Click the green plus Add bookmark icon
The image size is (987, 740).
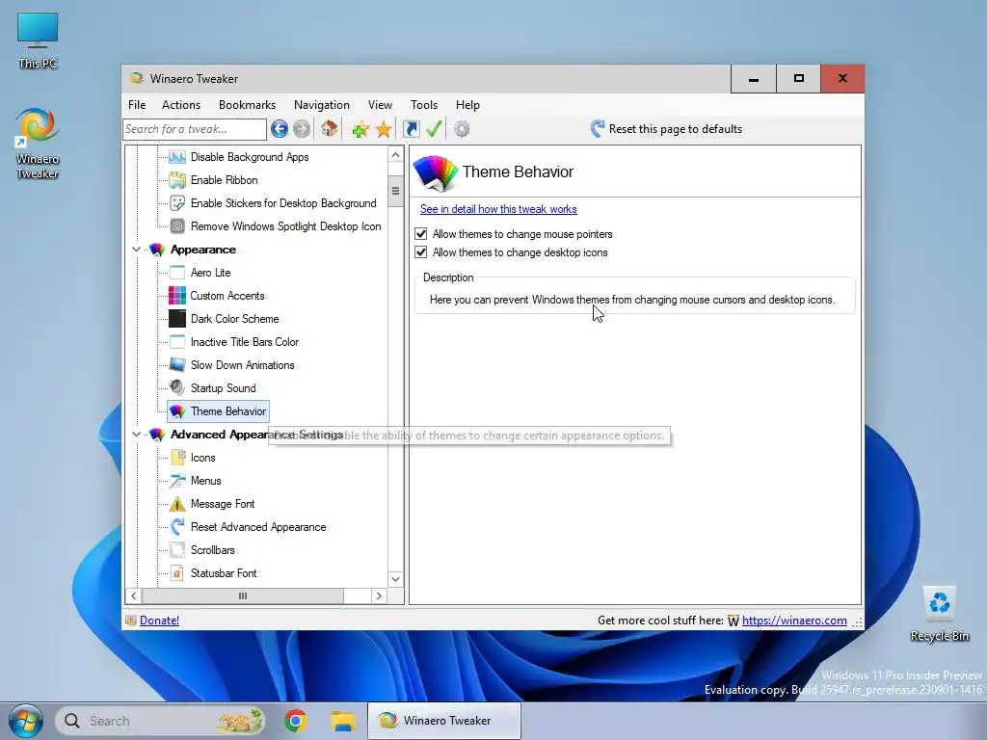point(360,130)
